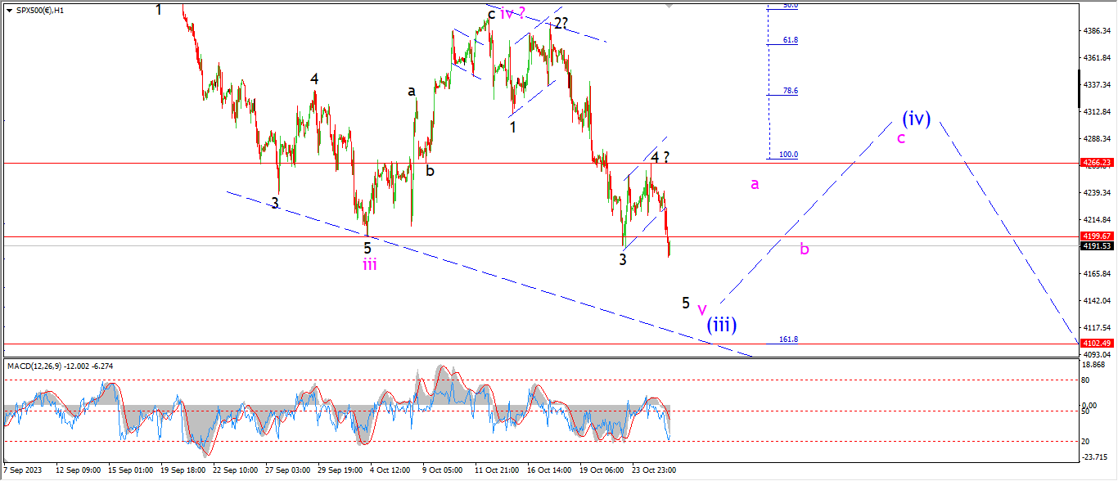This screenshot has height=481, width=1118.
Task: Select the blue (iv) wave label
Action: click(x=917, y=119)
